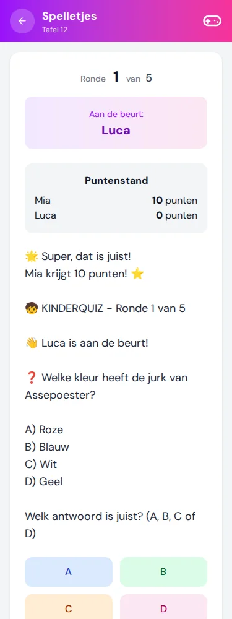
Task: Click Luca's 0 punten score
Action: [177, 215]
